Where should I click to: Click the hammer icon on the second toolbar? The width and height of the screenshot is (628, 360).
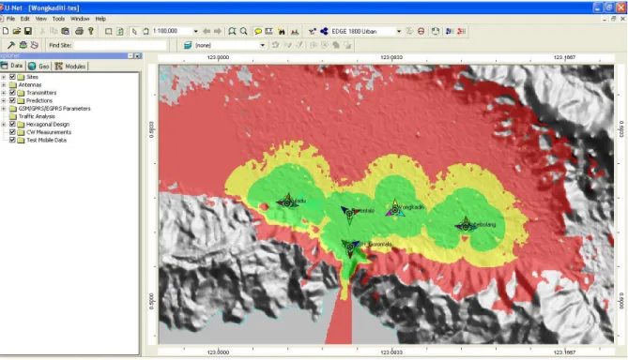pos(11,45)
